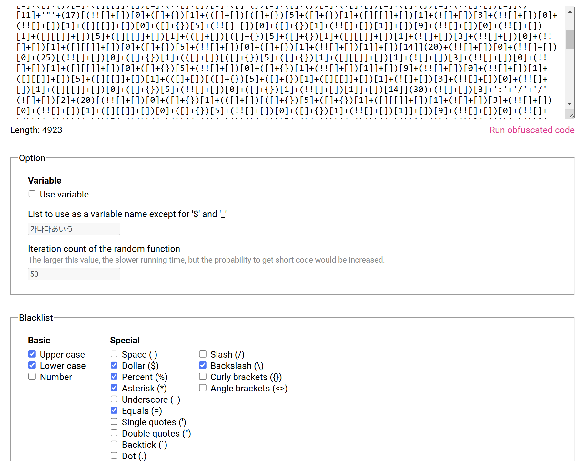
Task: Check the Slash (/) checkbox
Action: [x=203, y=354]
